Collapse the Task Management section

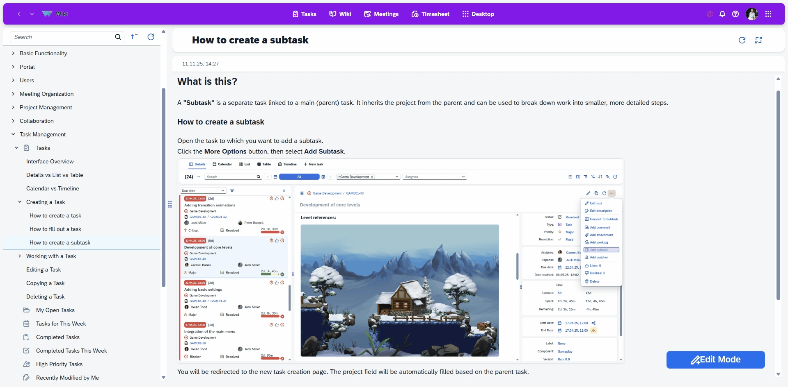coord(13,134)
